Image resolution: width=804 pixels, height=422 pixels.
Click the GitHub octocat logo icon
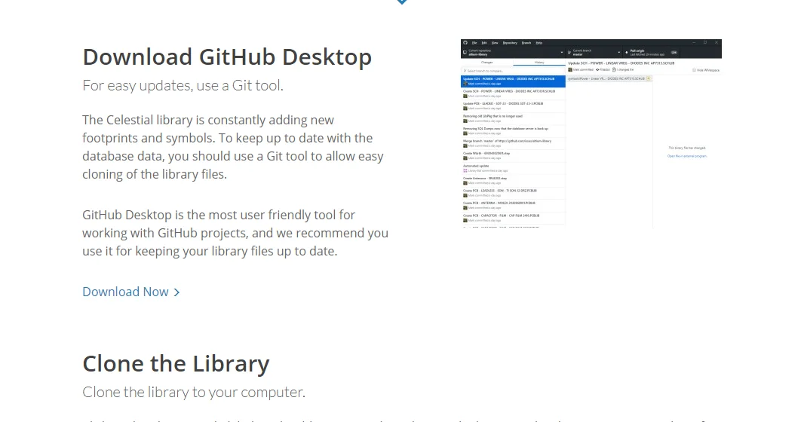pos(465,43)
